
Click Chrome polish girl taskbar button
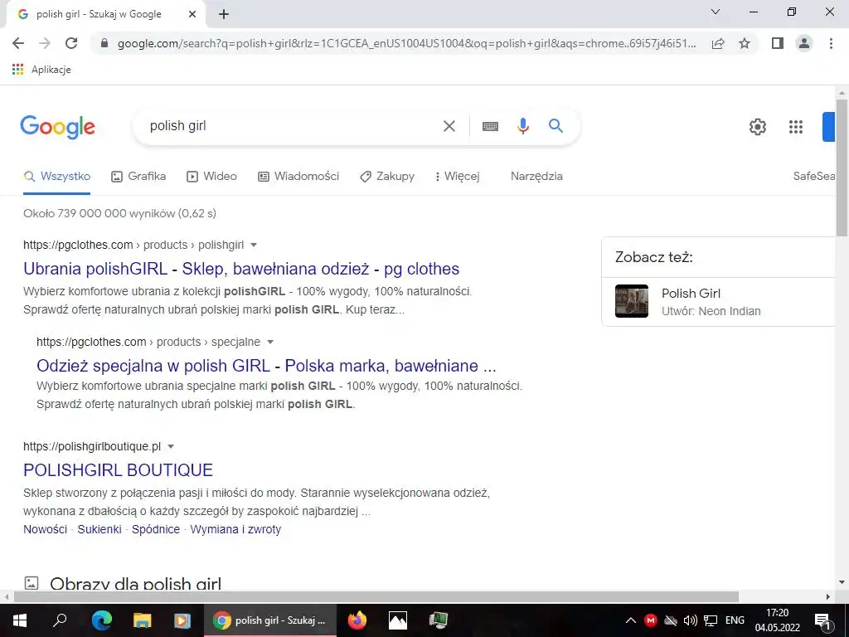[270, 620]
